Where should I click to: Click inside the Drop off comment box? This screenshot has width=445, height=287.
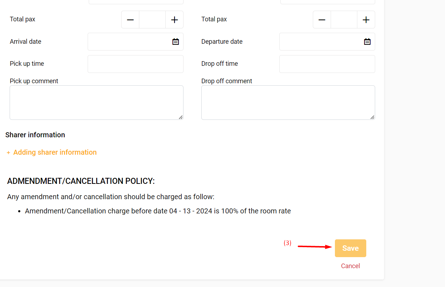[288, 102]
